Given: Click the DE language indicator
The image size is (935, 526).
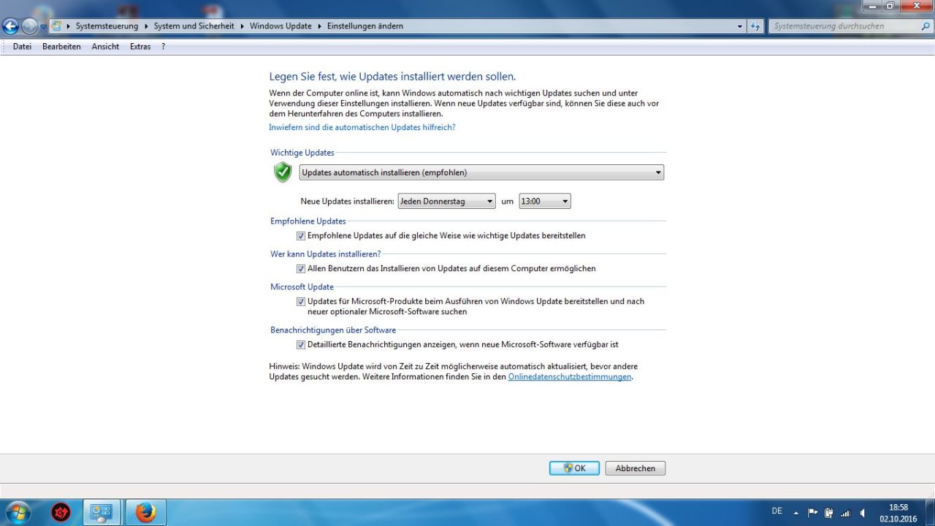Looking at the screenshot, I should [x=777, y=511].
